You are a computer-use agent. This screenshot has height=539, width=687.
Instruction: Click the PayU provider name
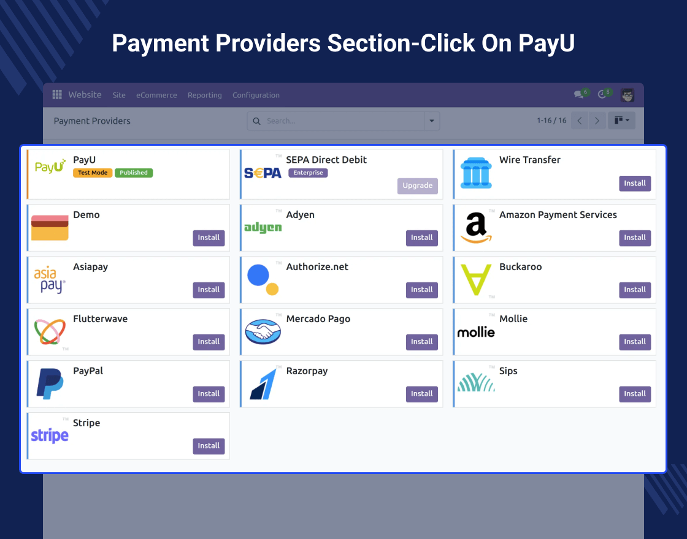84,160
